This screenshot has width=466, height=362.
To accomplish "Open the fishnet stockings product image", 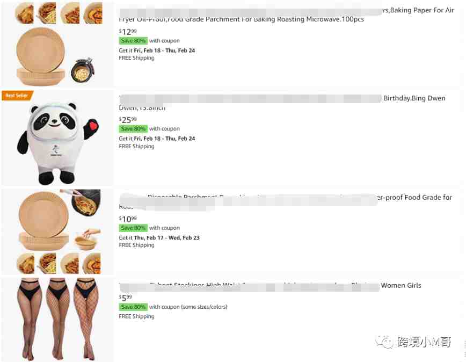I will pyautogui.click(x=57, y=320).
